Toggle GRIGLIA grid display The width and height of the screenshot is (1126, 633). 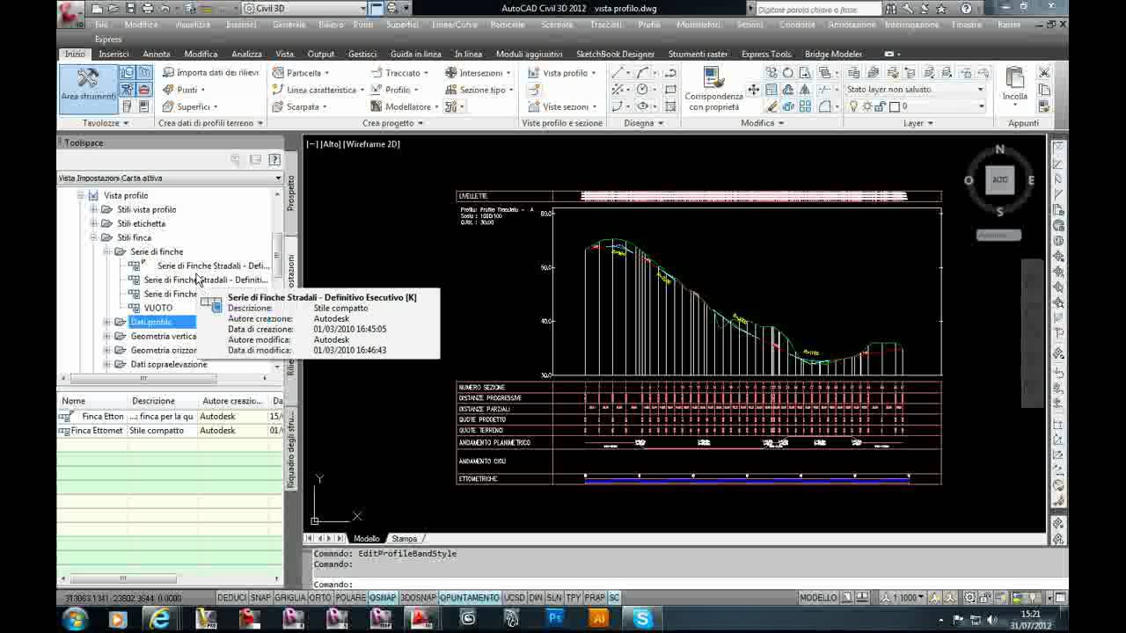tap(289, 598)
